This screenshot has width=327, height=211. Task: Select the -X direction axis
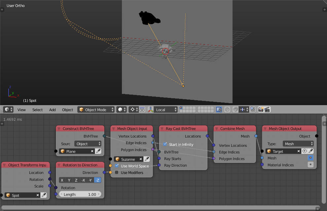tap(83, 180)
